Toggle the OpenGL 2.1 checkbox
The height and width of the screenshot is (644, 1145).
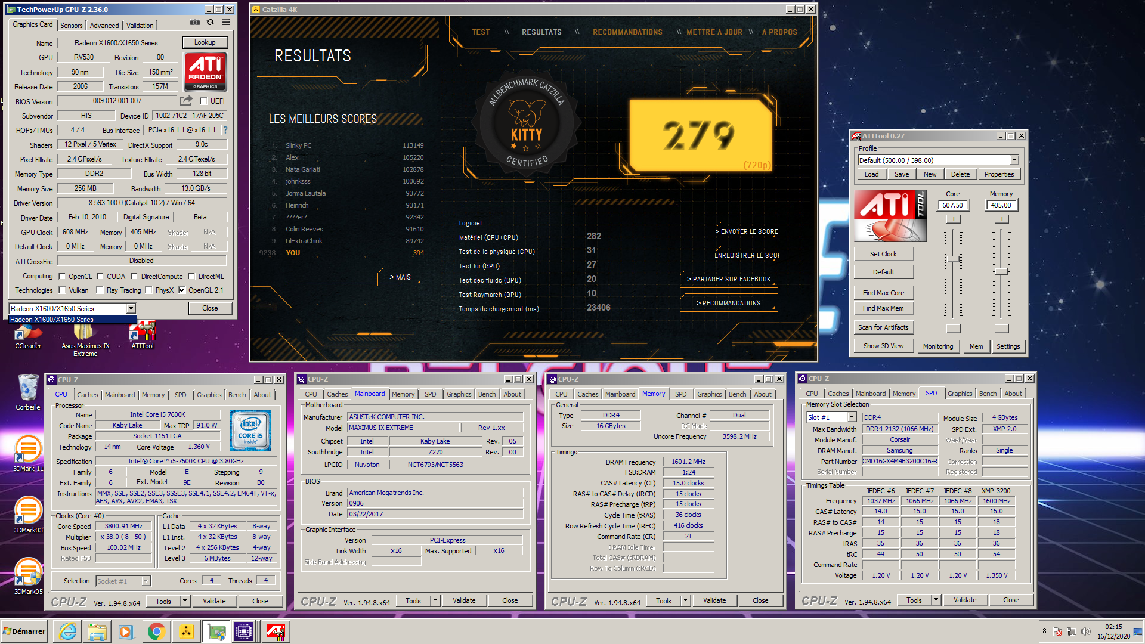pyautogui.click(x=182, y=290)
